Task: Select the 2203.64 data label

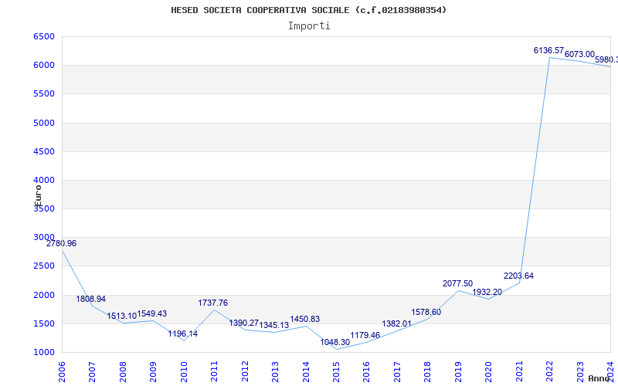Action: [518, 276]
